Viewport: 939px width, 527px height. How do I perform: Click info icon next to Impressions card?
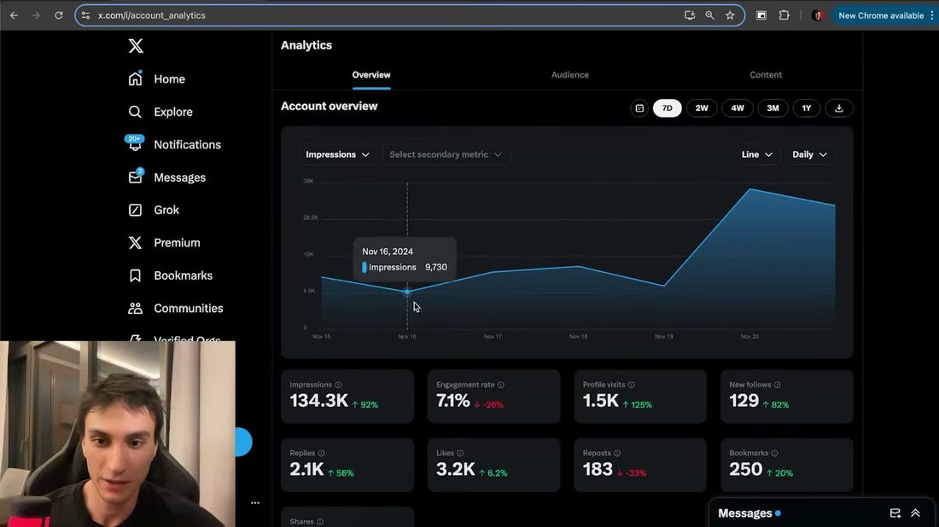coord(338,385)
